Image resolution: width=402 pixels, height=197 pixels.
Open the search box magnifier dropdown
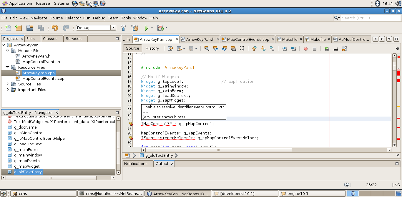coord(337,18)
